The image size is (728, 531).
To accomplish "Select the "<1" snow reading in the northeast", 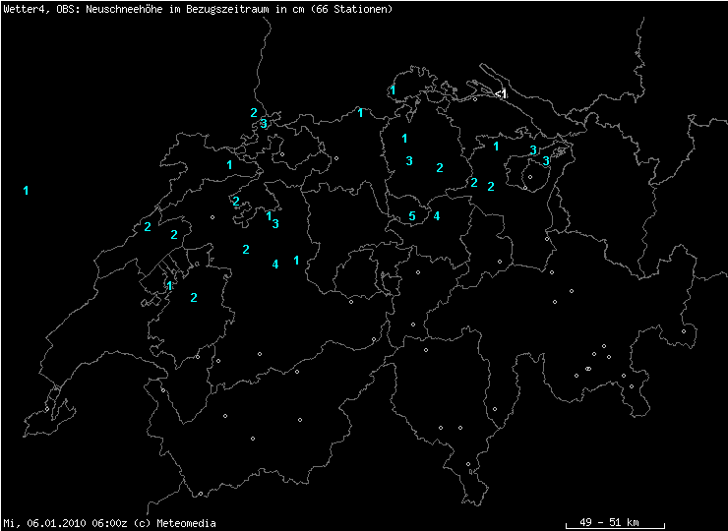I will click(x=501, y=93).
